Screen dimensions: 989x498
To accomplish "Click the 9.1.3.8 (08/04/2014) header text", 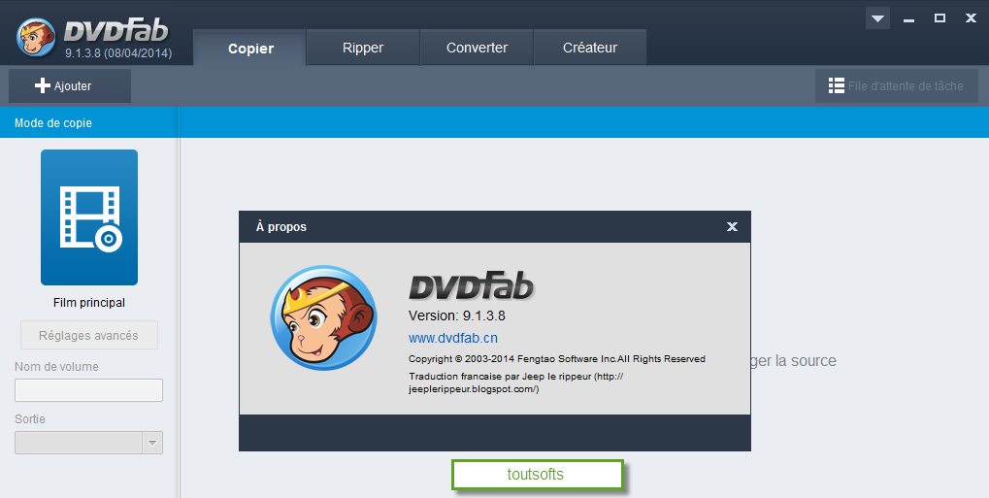I will coord(118,53).
